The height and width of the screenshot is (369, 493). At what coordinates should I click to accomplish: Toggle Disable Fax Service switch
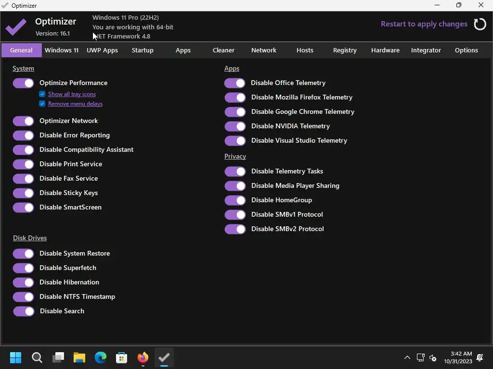click(x=23, y=179)
